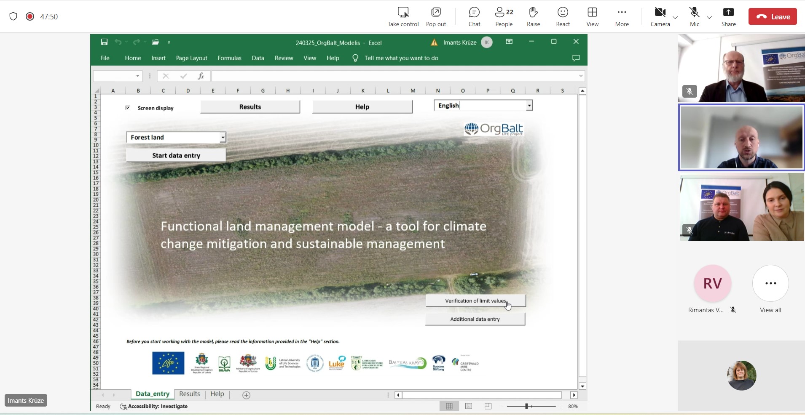The image size is (805, 415).
Task: Click Start data entry button
Action: point(176,155)
